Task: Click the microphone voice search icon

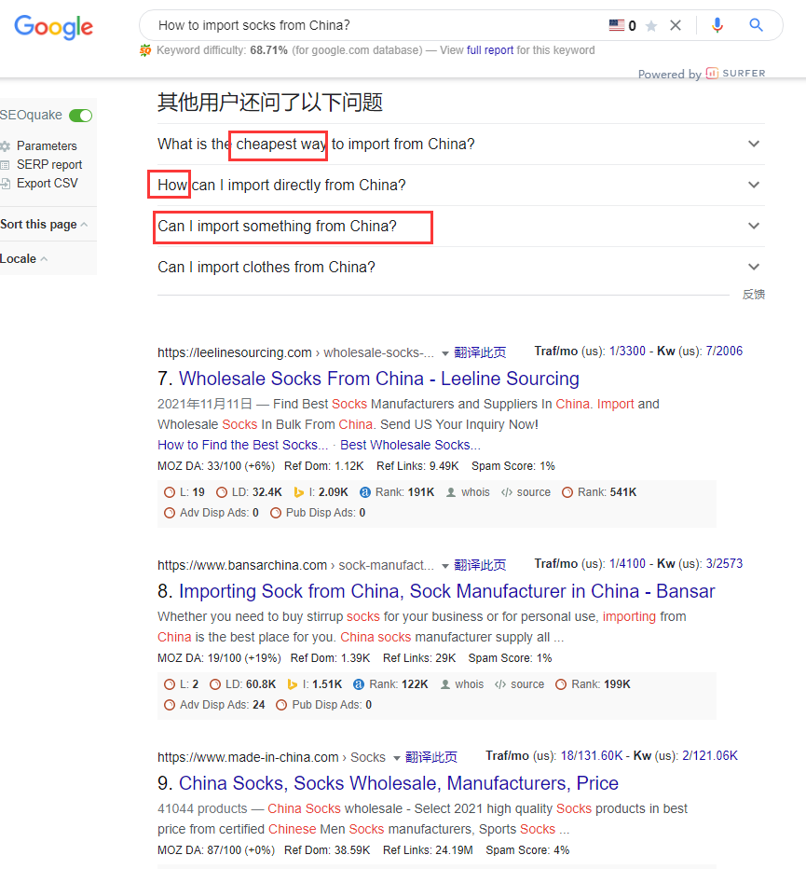Action: (x=717, y=26)
